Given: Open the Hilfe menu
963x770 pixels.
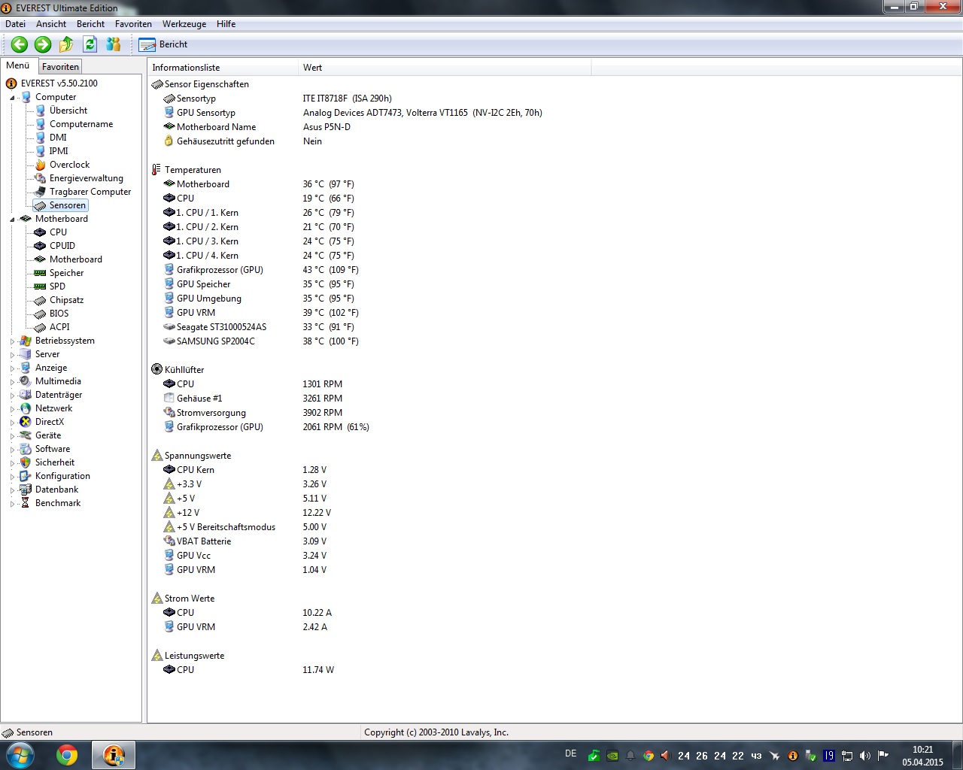Looking at the screenshot, I should [226, 24].
